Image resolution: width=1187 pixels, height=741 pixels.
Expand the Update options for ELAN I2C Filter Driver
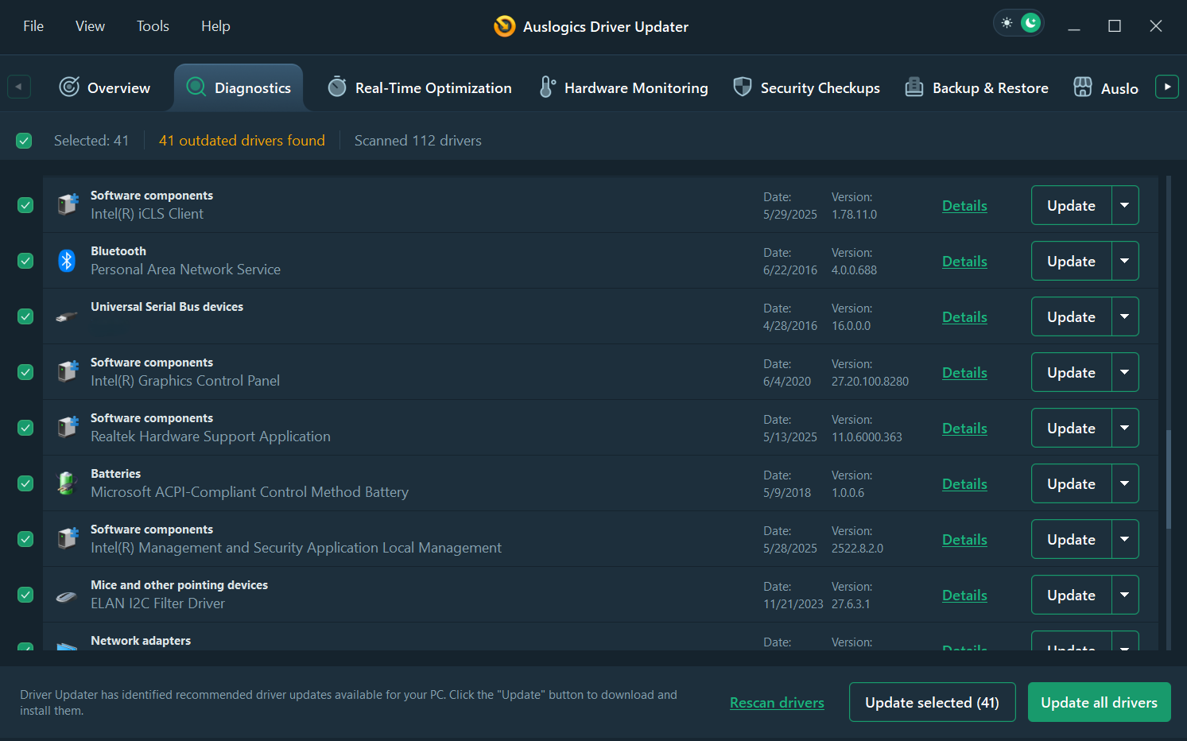click(x=1125, y=594)
